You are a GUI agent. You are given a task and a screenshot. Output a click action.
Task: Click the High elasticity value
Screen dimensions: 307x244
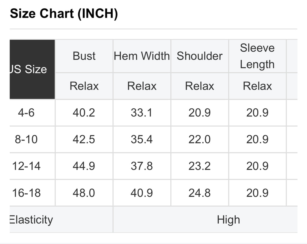point(228,220)
